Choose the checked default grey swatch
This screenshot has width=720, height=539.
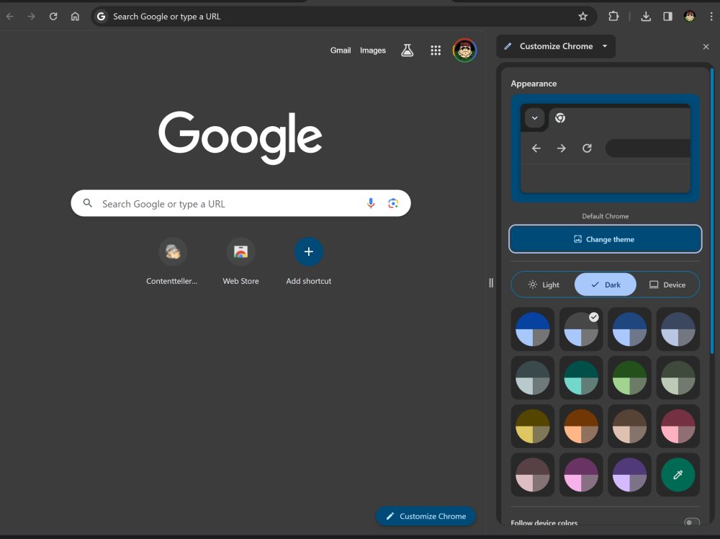point(581,329)
